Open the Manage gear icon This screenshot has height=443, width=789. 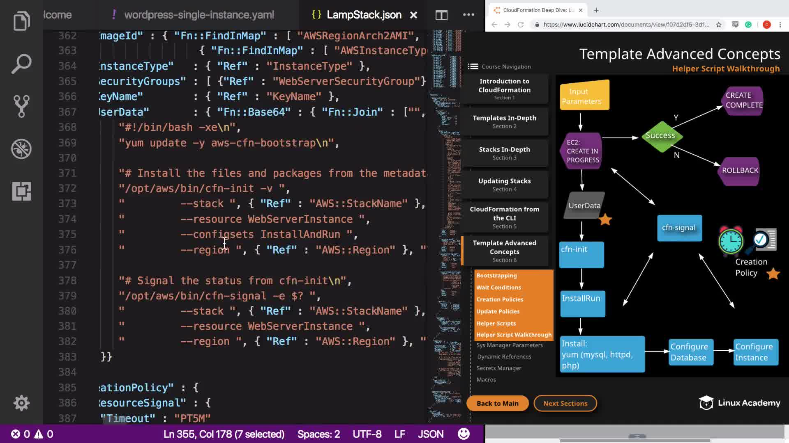[x=21, y=403]
